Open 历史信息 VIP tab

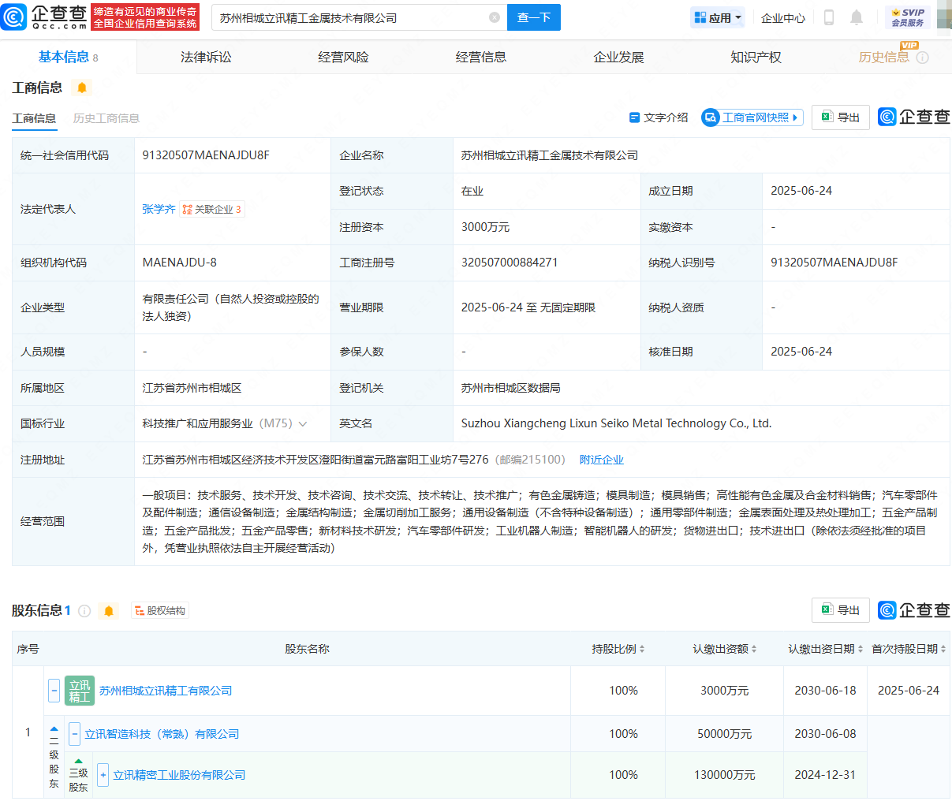883,57
